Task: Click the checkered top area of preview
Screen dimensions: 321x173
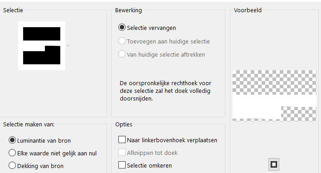Action: 274,82
